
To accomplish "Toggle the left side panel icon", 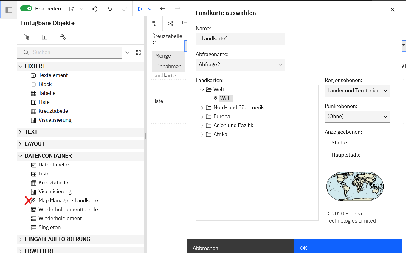I will click(x=9, y=10).
